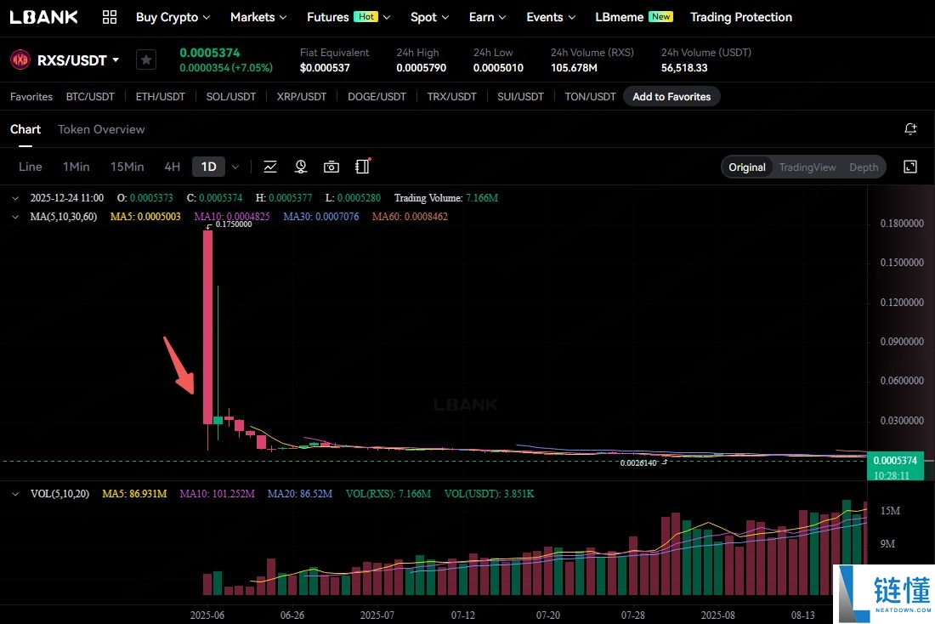
Task: Click the 24h Volume (USDT) value 56,518.33
Action: coord(684,68)
